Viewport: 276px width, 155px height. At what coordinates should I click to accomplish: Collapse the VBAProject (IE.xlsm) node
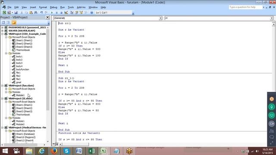[2, 99]
